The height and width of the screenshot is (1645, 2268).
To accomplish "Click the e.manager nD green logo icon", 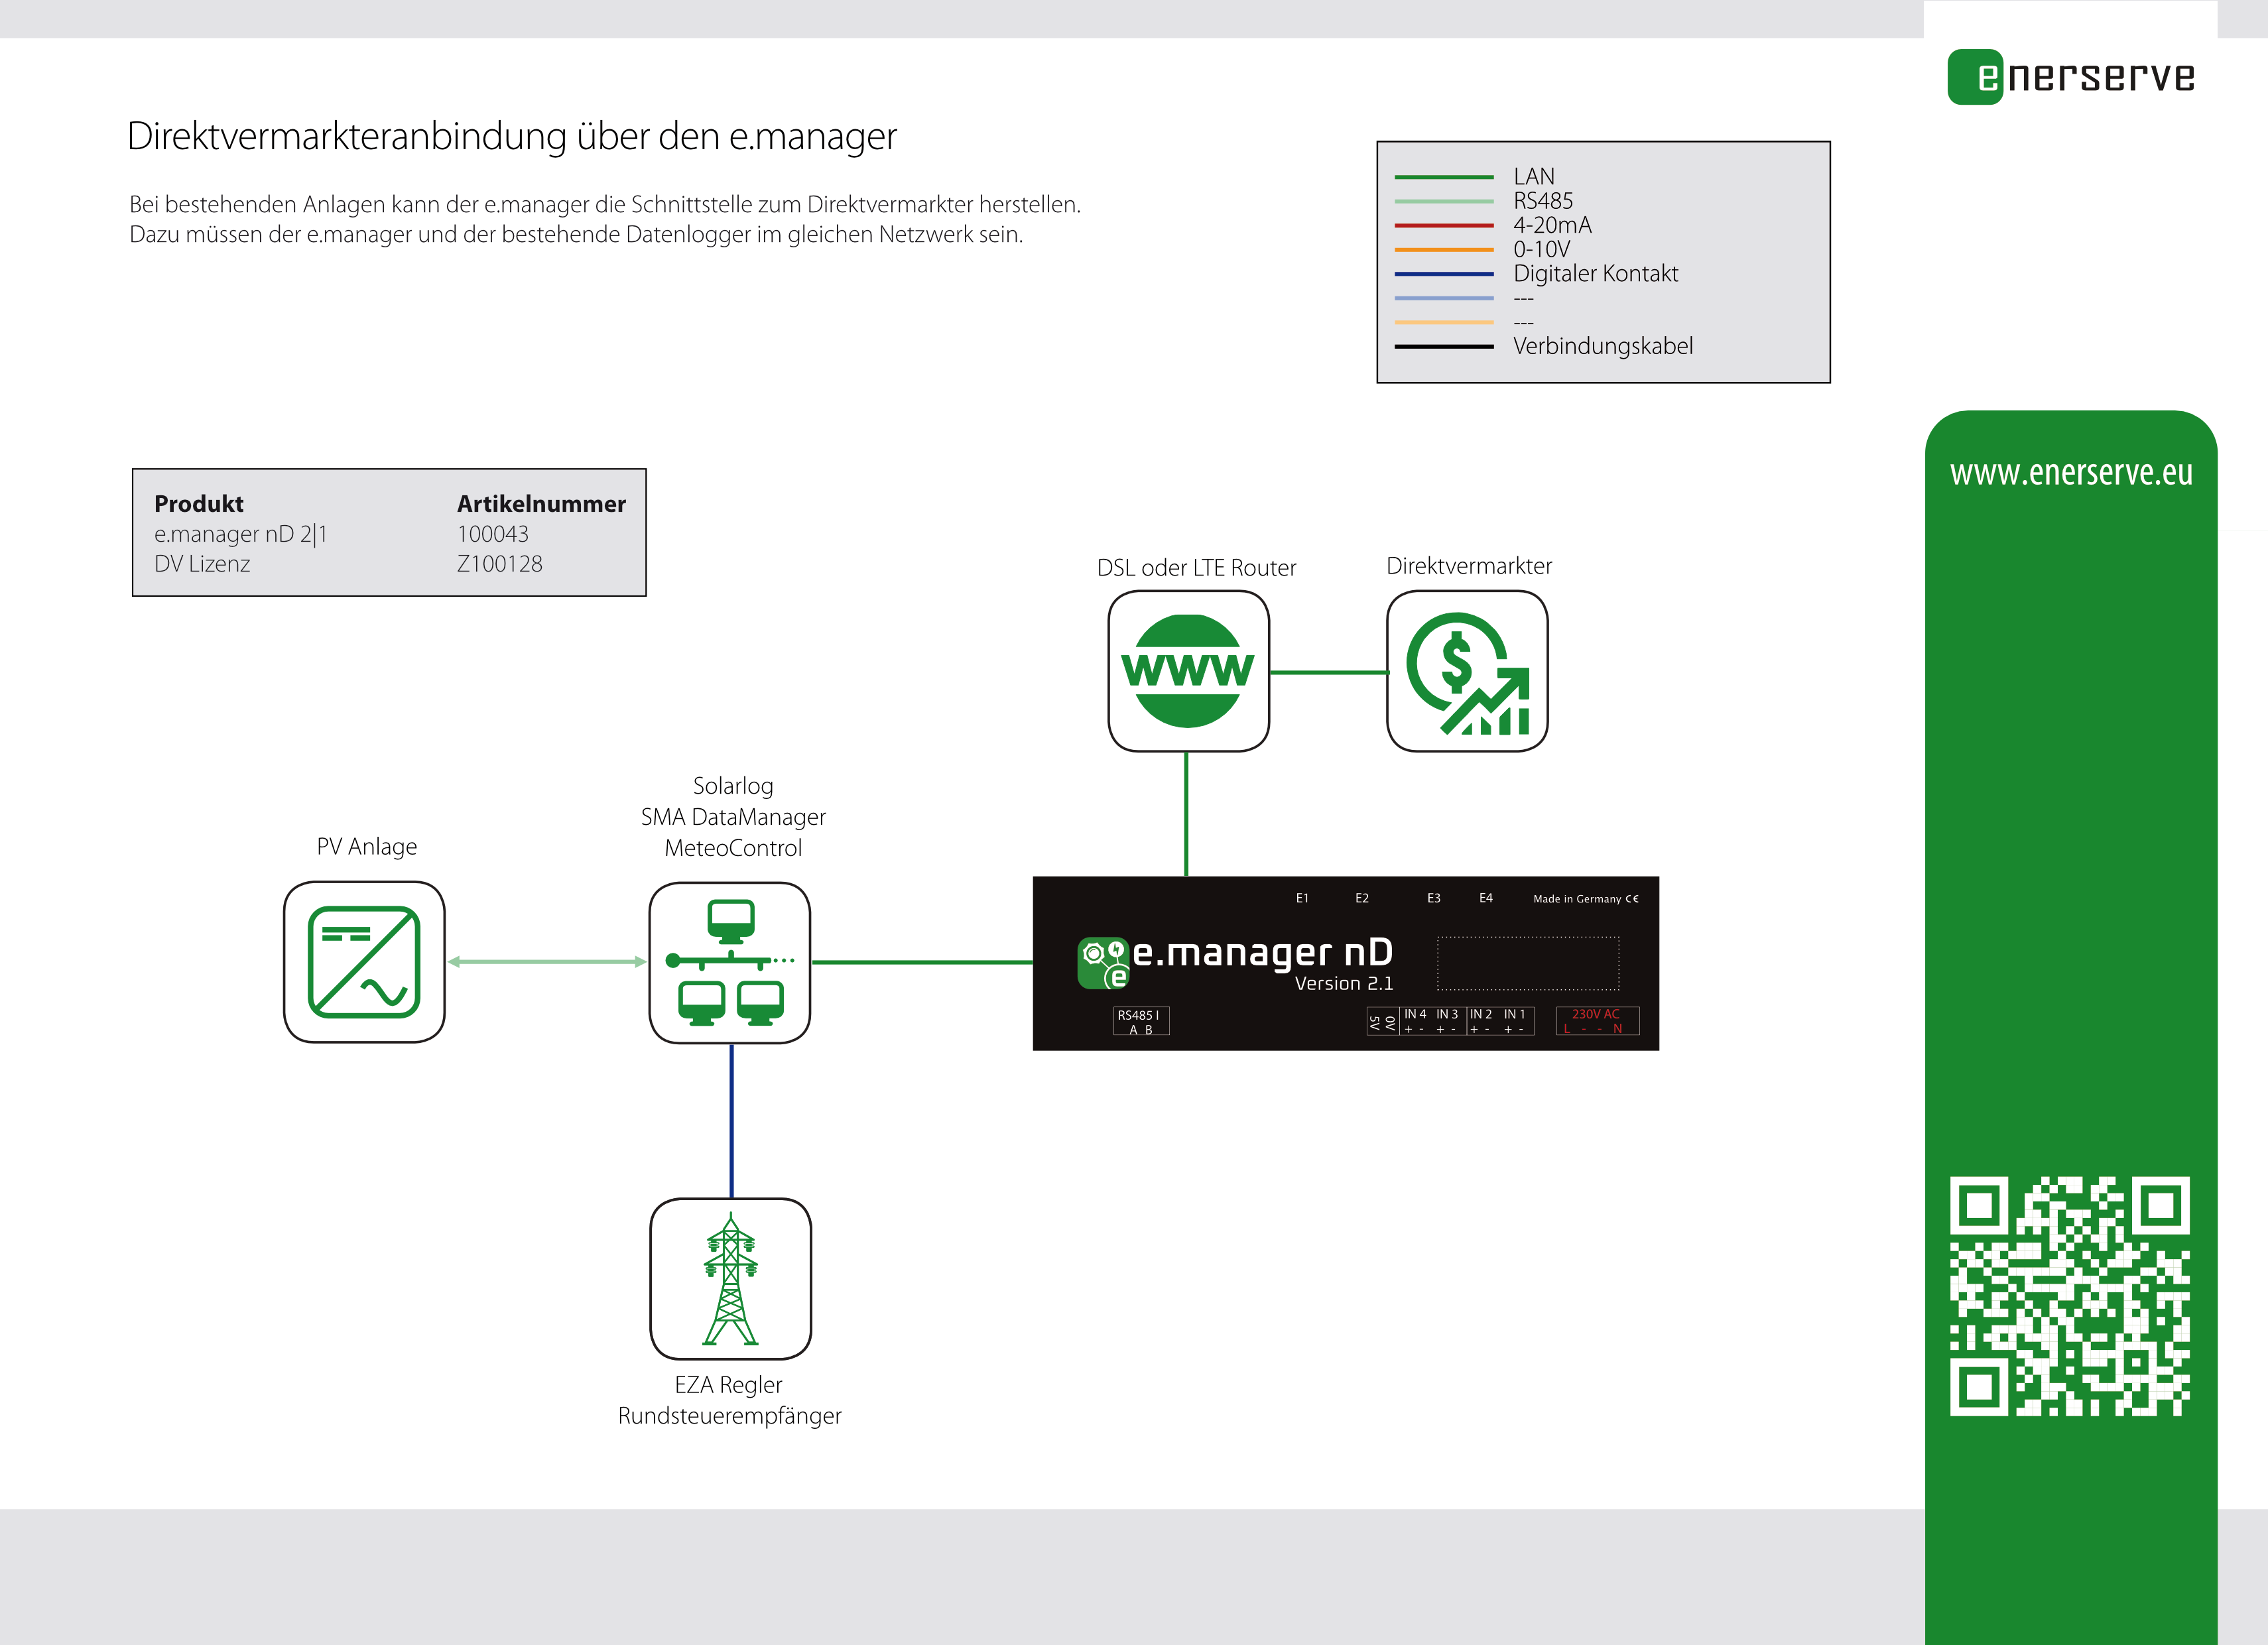I will pos(1103,963).
